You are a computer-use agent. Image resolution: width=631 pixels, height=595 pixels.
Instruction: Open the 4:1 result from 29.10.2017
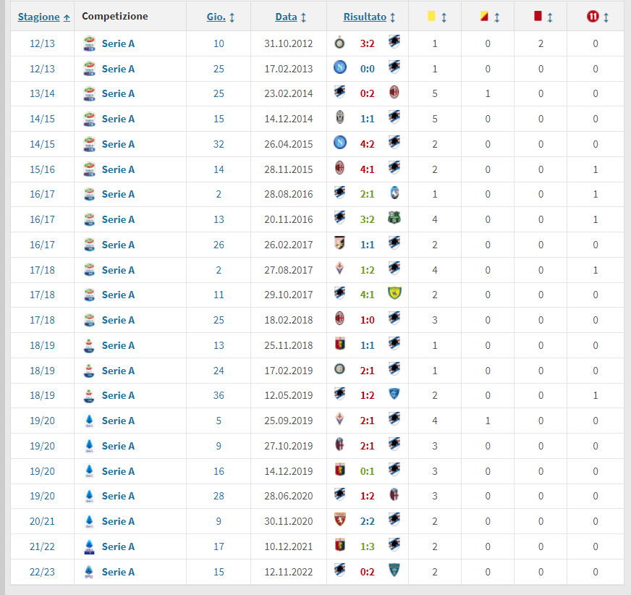click(x=367, y=295)
